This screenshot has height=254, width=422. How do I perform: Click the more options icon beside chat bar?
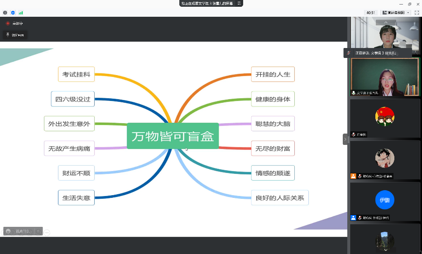point(47,232)
